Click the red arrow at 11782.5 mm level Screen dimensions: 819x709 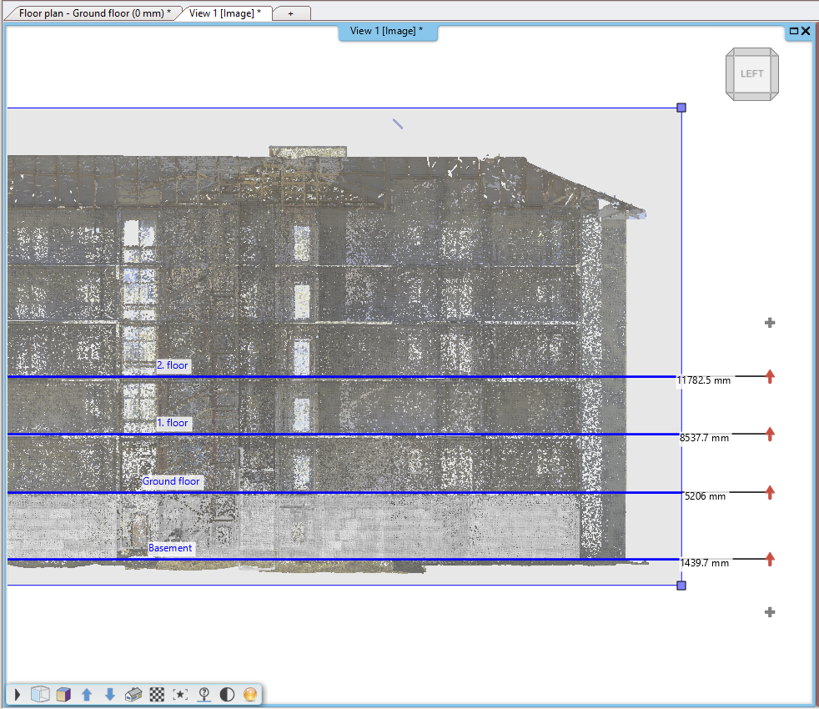770,377
